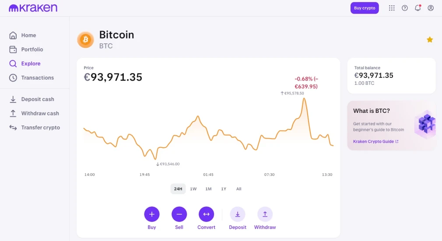
Task: Switch the chart to 1W range
Action: [x=193, y=189]
